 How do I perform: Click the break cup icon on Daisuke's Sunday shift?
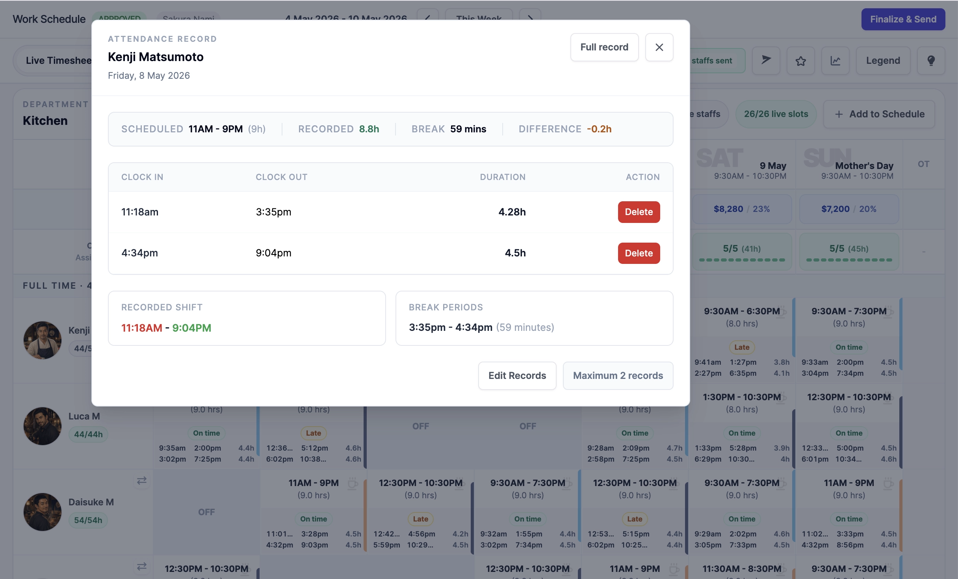click(x=888, y=483)
